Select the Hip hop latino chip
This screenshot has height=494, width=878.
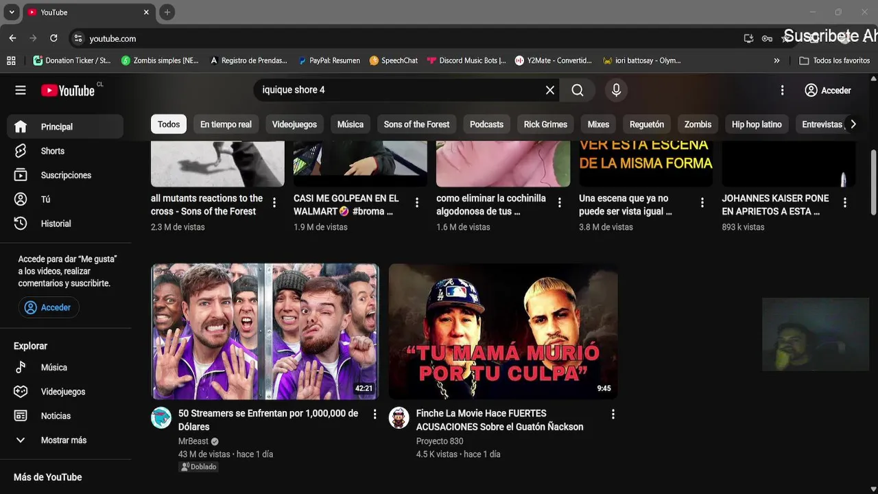pyautogui.click(x=757, y=124)
